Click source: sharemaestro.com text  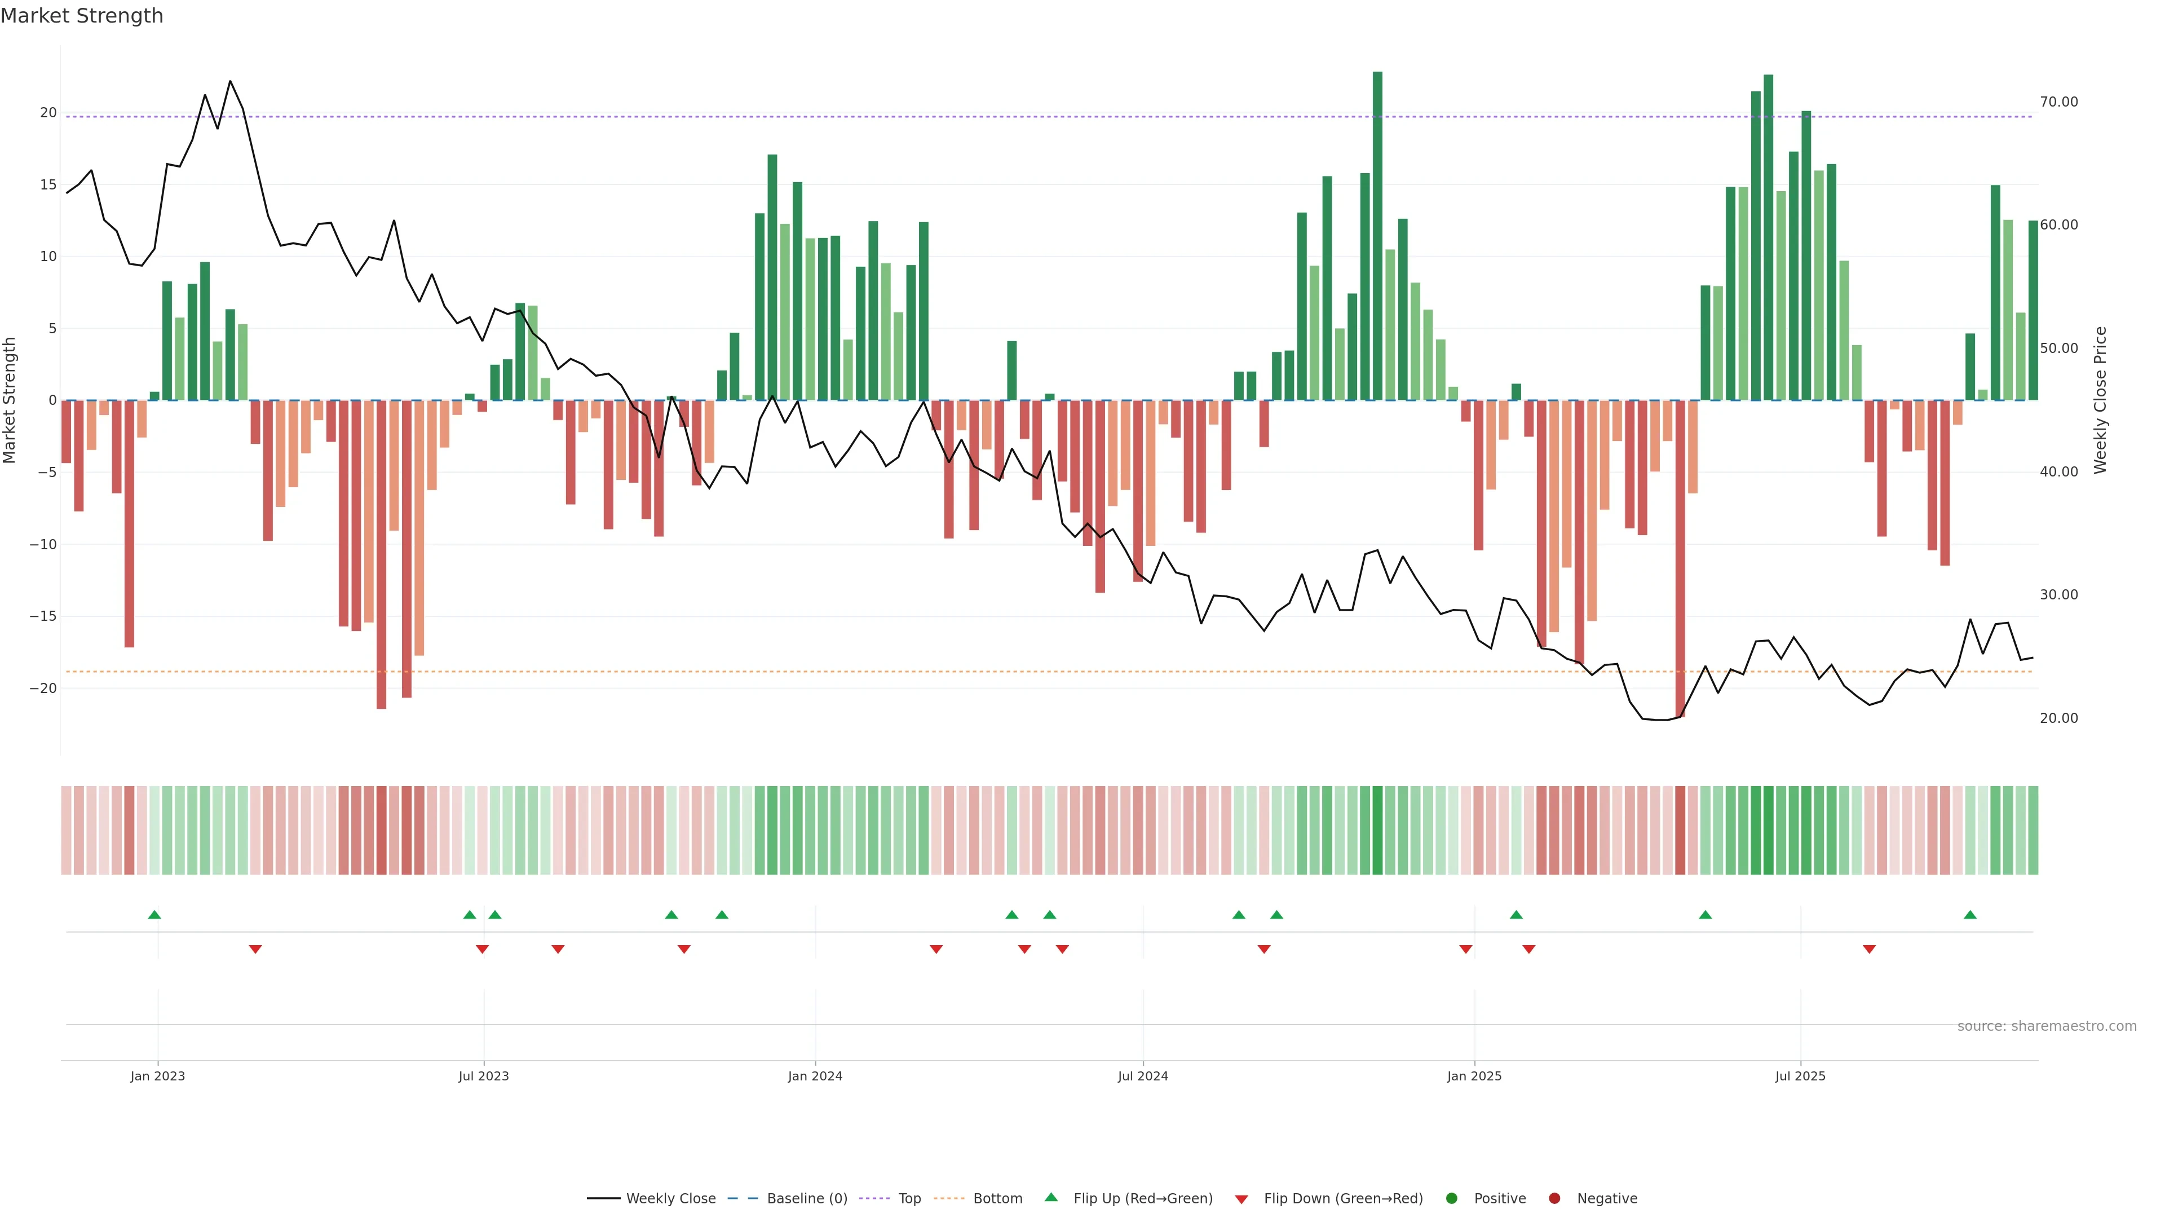tap(2047, 1026)
